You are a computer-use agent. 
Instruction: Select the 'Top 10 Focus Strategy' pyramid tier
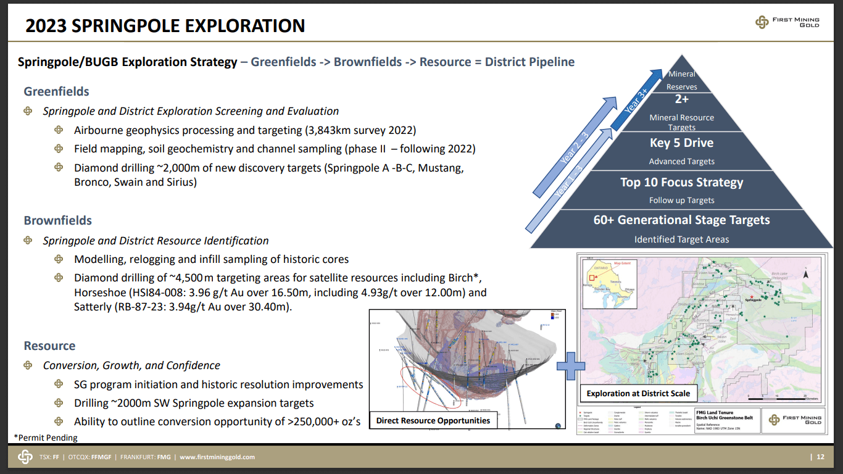click(681, 189)
